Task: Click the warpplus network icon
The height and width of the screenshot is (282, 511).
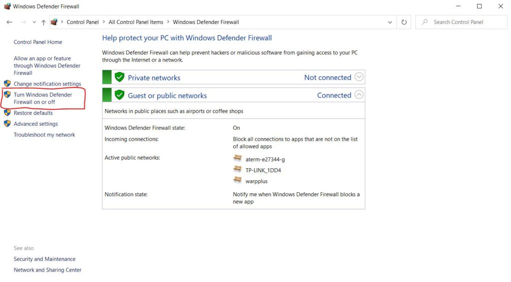Action: (238, 180)
